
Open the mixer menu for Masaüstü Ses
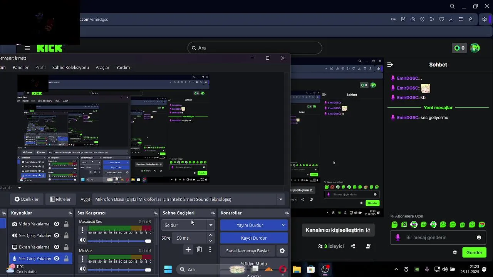pyautogui.click(x=82, y=230)
